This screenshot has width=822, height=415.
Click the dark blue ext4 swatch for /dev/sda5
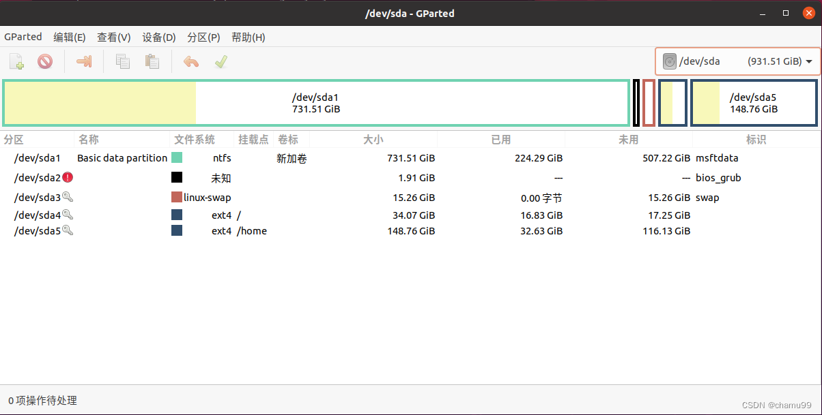(x=177, y=230)
